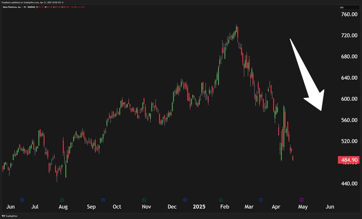Click the blue dividend marker between Jun and Jul

coord(22,200)
